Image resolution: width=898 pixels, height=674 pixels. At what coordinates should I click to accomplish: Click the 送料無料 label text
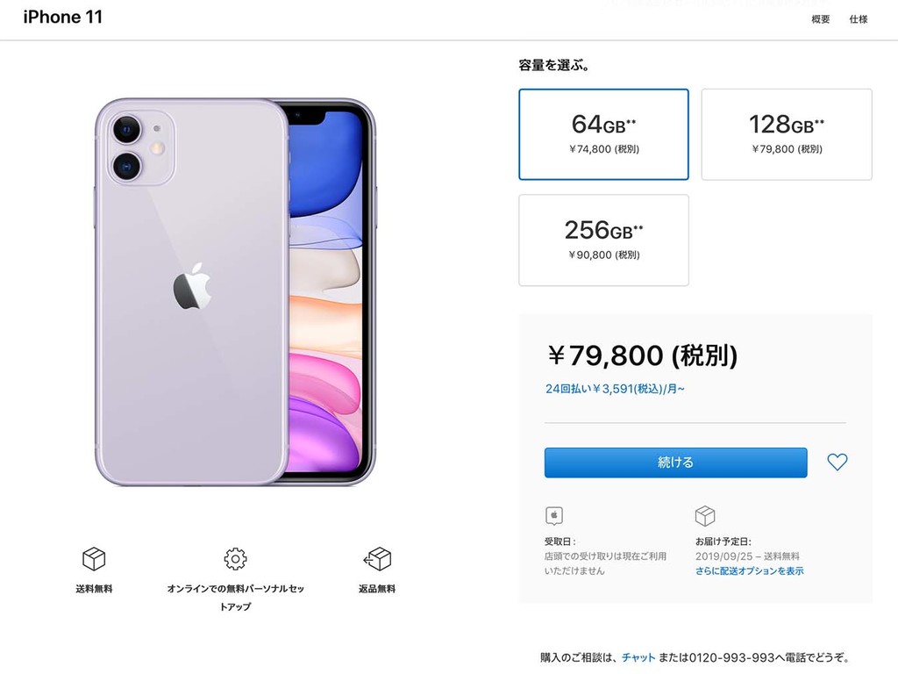tap(94, 589)
